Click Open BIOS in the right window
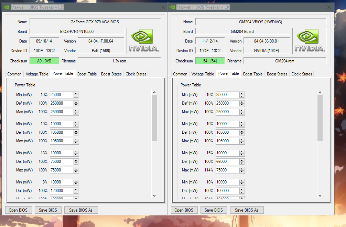This screenshot has height=227, width=346. tap(184, 210)
